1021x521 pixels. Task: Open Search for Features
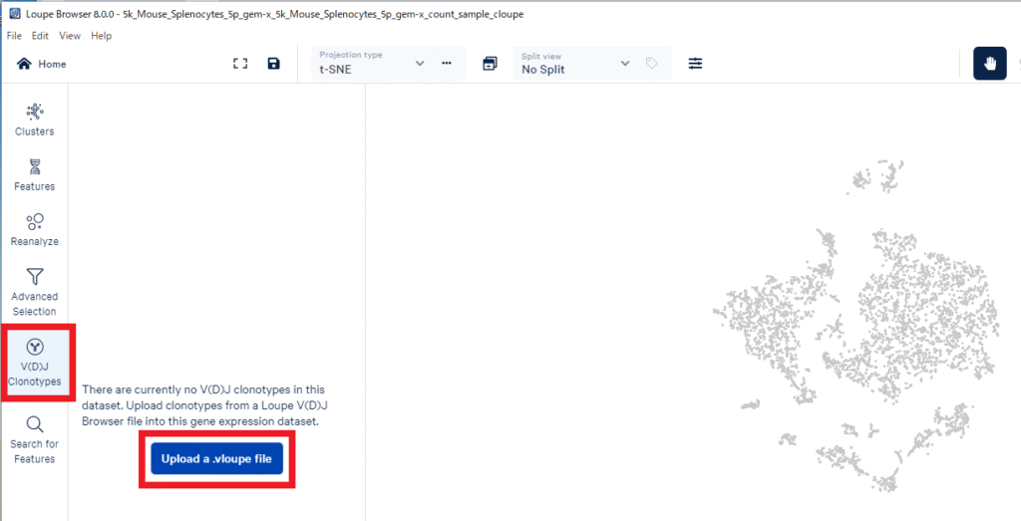[34, 439]
